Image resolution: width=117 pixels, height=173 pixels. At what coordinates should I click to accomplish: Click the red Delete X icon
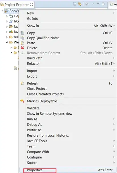pos(22,48)
